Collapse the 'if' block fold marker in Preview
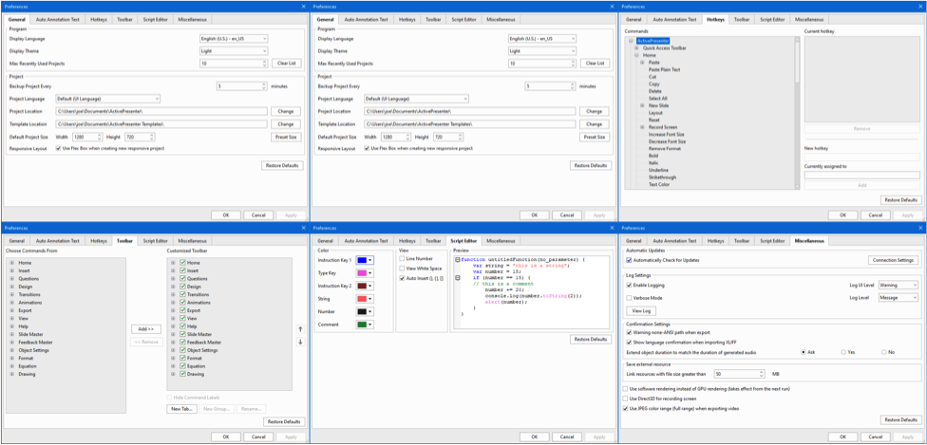 tap(457, 278)
